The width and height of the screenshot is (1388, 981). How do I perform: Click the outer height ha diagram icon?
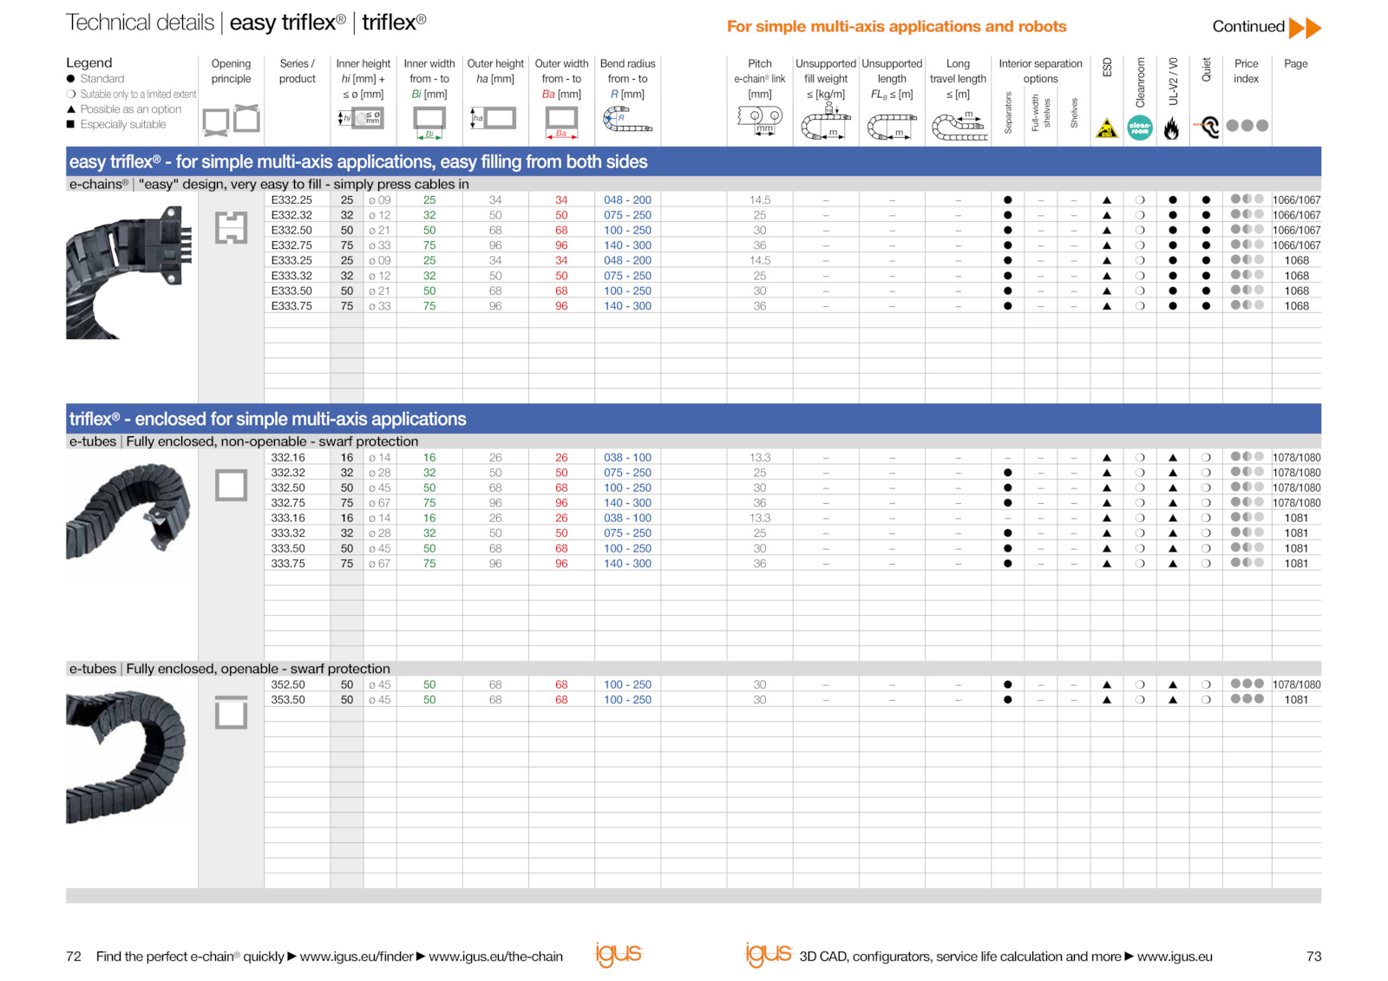(493, 118)
